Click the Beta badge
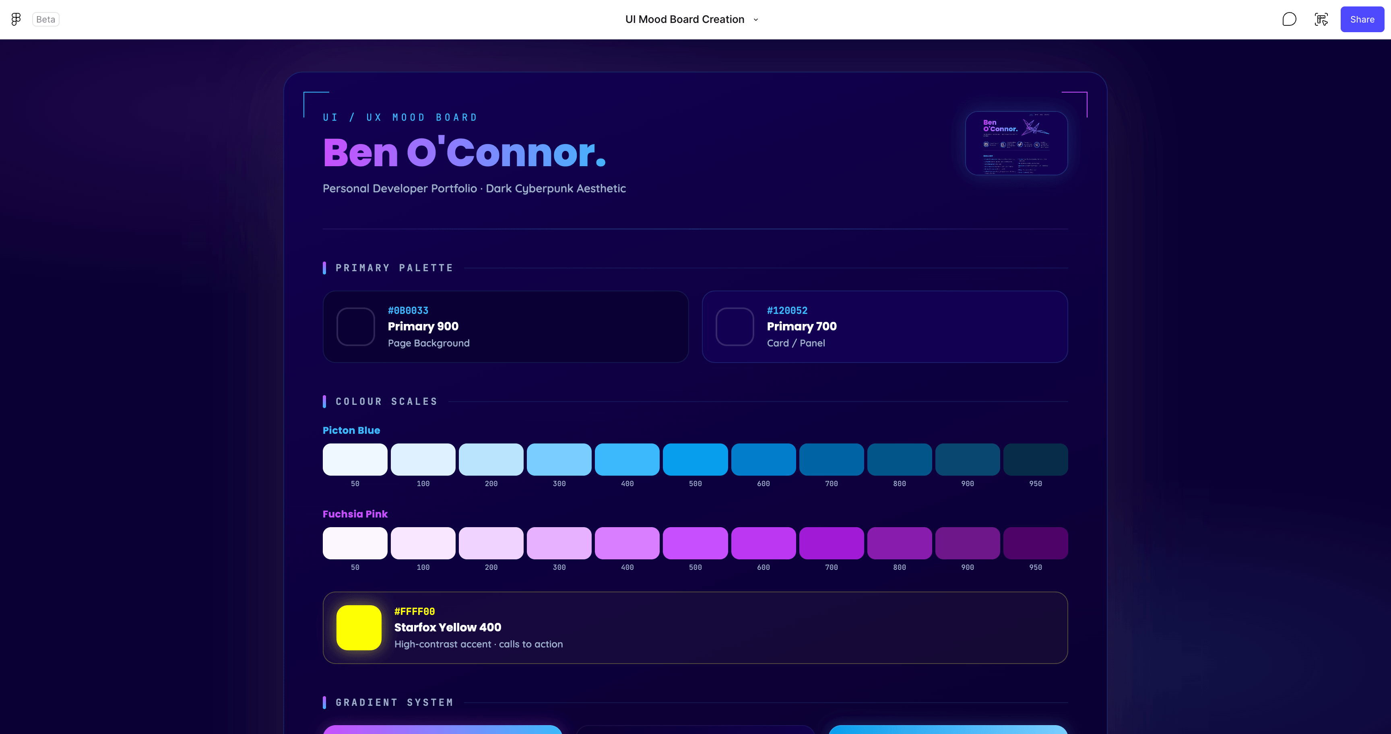The image size is (1391, 734). [46, 19]
